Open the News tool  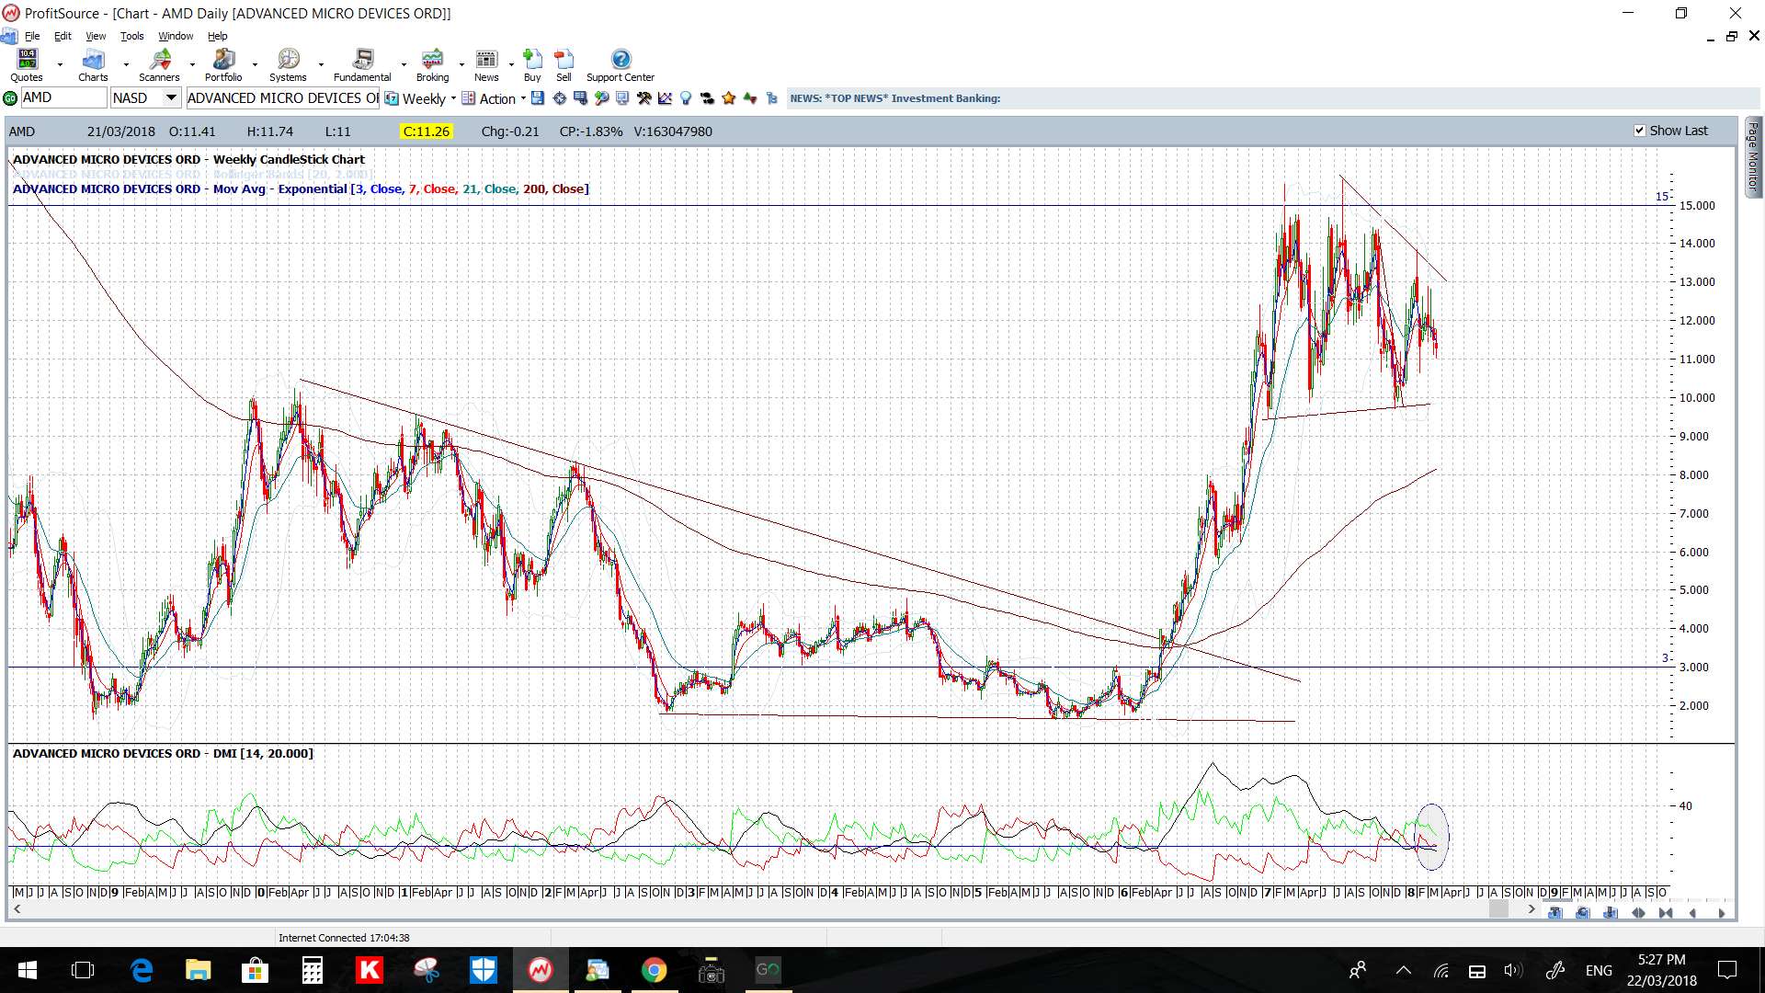tap(486, 65)
